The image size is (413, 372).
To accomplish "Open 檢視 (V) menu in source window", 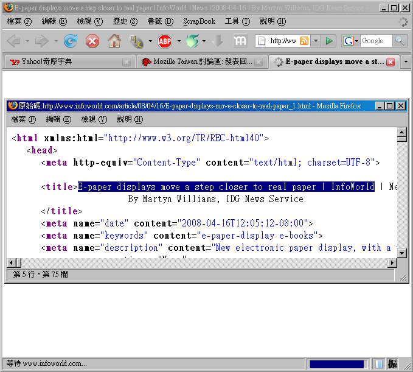I will point(94,119).
